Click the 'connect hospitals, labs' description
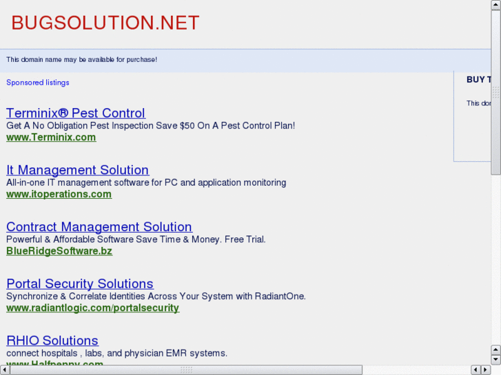This screenshot has height=375, width=501. pos(116,353)
